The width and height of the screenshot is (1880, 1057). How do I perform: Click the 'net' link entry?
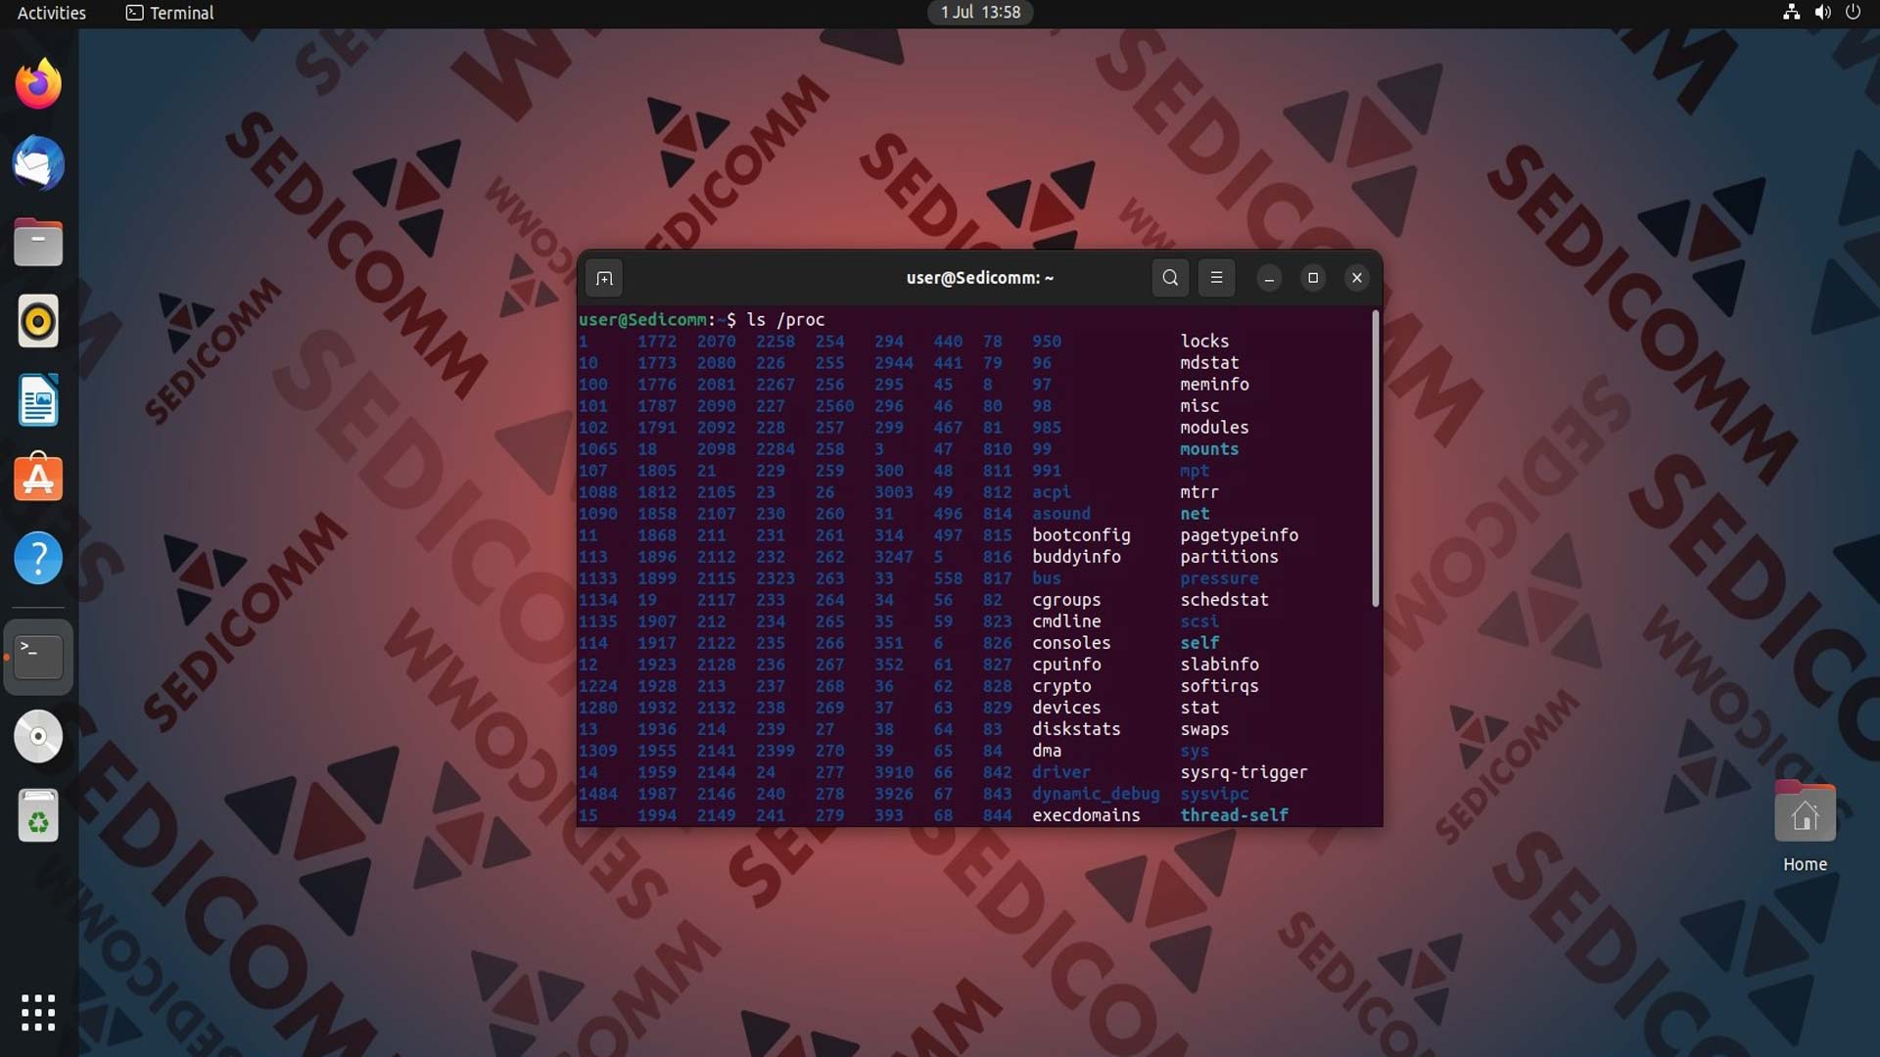click(1195, 514)
